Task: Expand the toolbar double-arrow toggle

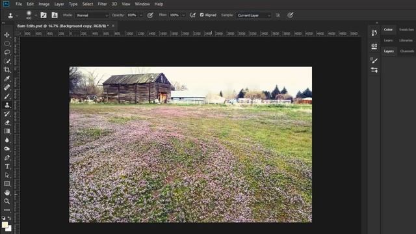Action: [x=3, y=23]
